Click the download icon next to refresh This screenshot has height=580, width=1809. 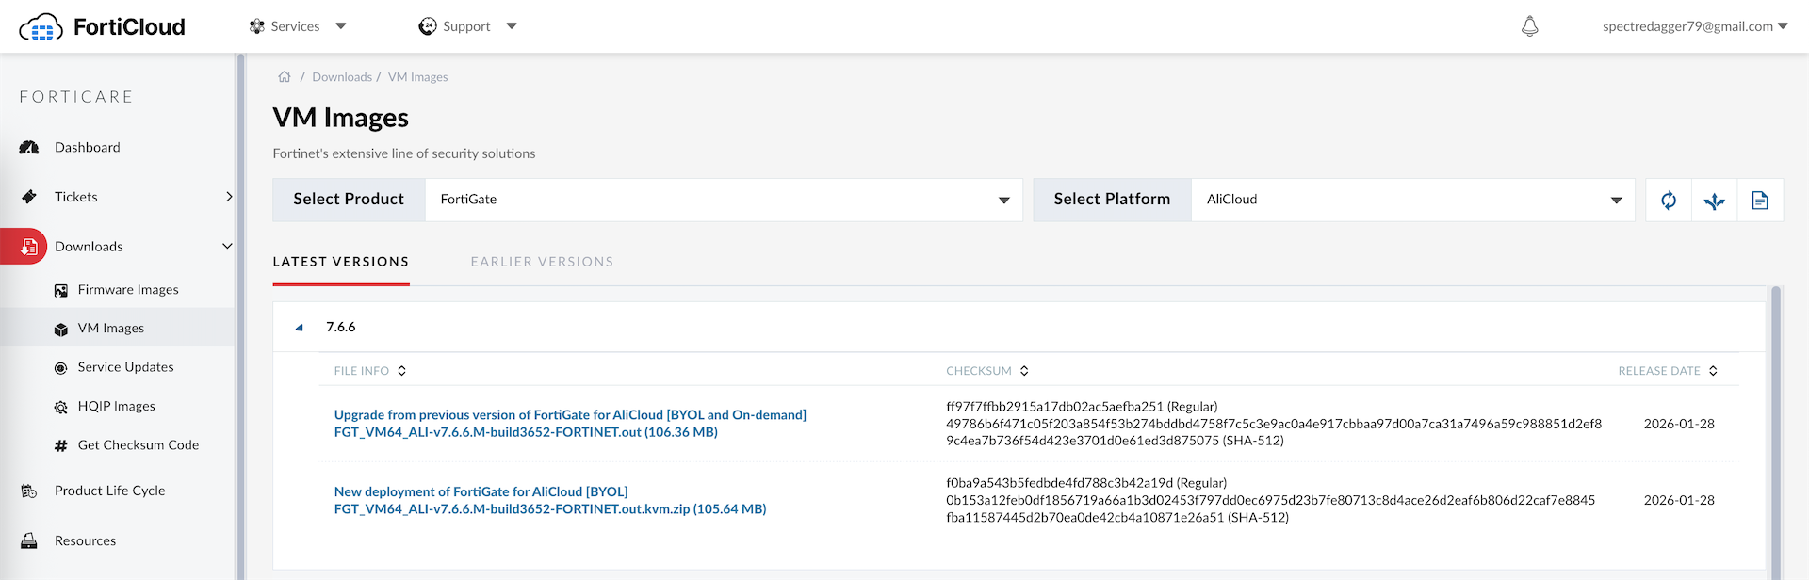coord(1714,200)
